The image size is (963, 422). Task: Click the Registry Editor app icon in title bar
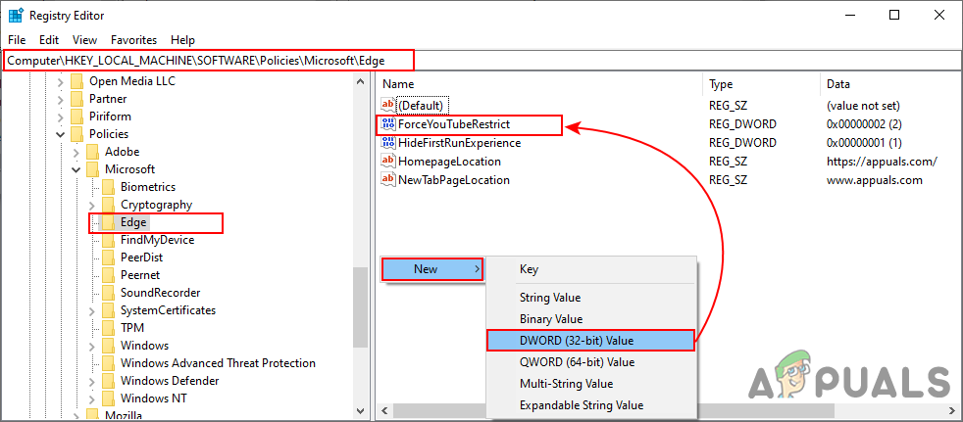pyautogui.click(x=16, y=16)
